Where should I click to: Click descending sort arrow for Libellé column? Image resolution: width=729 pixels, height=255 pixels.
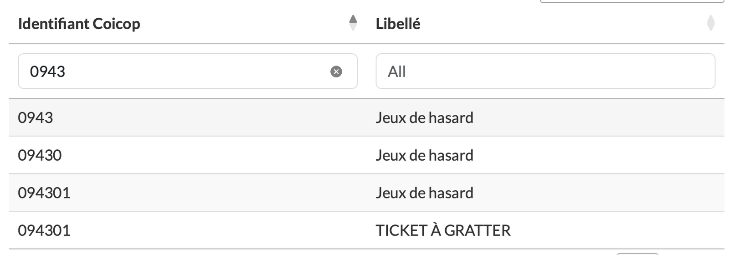(x=710, y=27)
